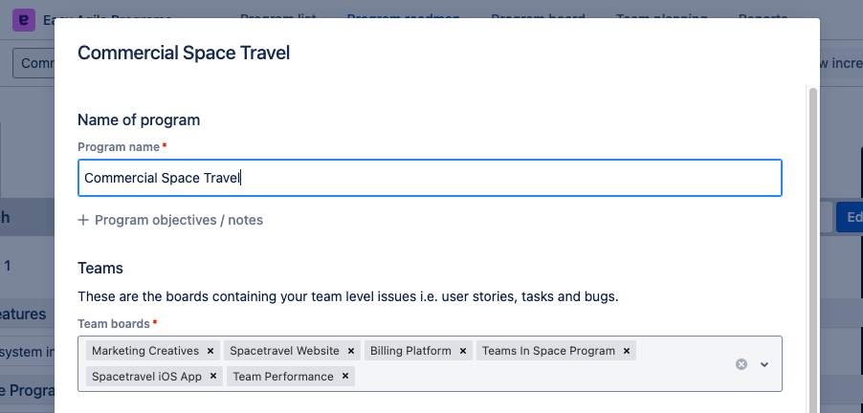Image resolution: width=863 pixels, height=413 pixels.
Task: Remove Marketing Creatives team board tag
Action: coord(210,351)
